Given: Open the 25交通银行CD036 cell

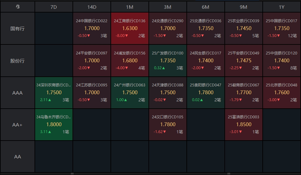Looking at the screenshot, I should point(206,28).
